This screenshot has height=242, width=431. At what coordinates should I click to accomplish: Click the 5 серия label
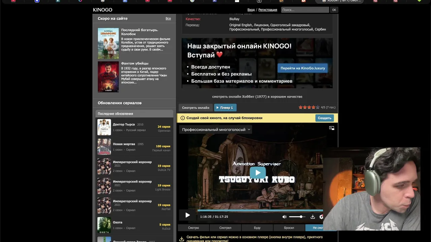(165, 225)
